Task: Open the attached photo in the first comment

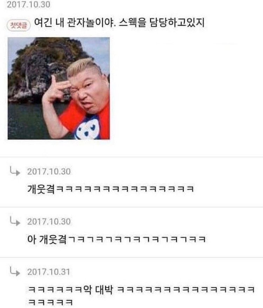Action: pos(59,88)
